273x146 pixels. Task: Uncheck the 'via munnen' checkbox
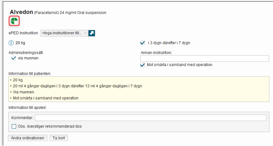coord(14,58)
